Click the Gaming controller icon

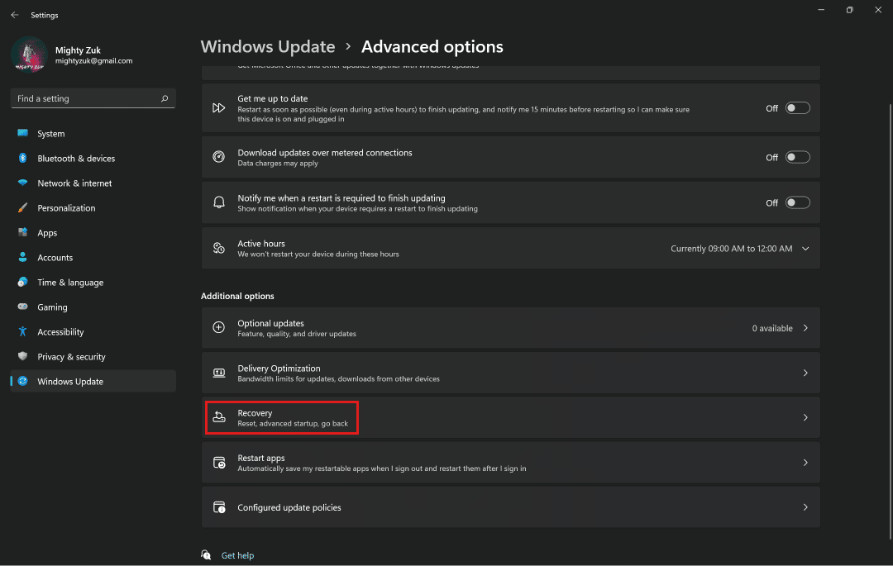(23, 307)
